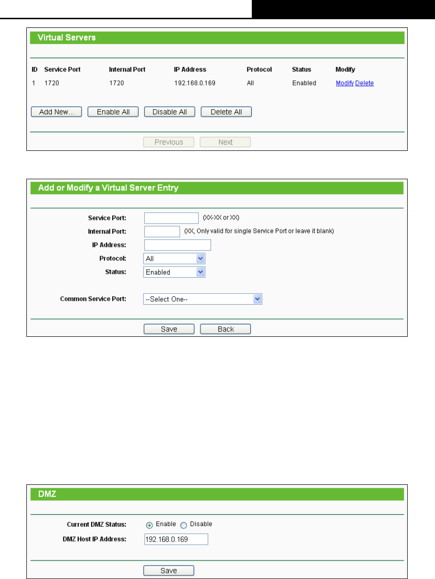
Task: Click the Enabled status cell in table
Action: [304, 83]
